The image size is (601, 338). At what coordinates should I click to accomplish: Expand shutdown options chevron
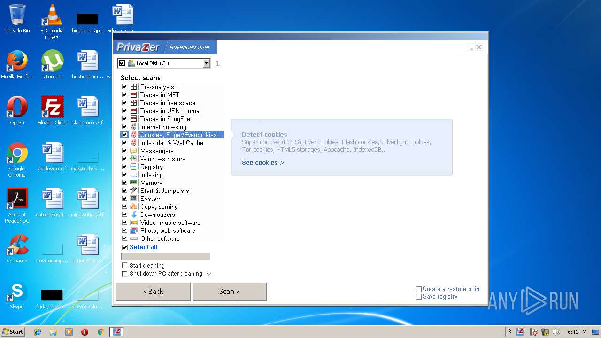[209, 274]
